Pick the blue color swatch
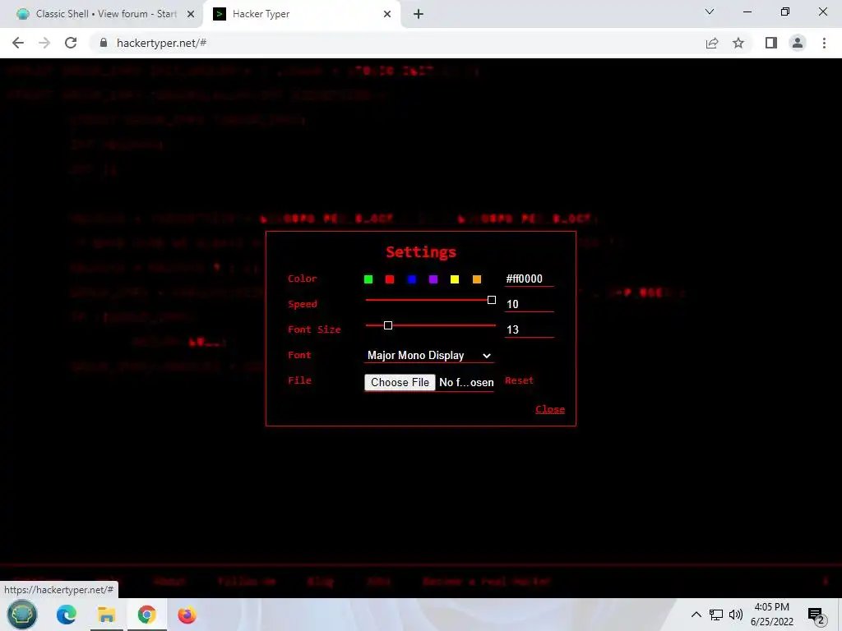The image size is (842, 631). [412, 279]
